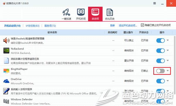The image size is (176, 106).
Task: Expand NvBackend row dropdown arrow
Action: (168, 51)
